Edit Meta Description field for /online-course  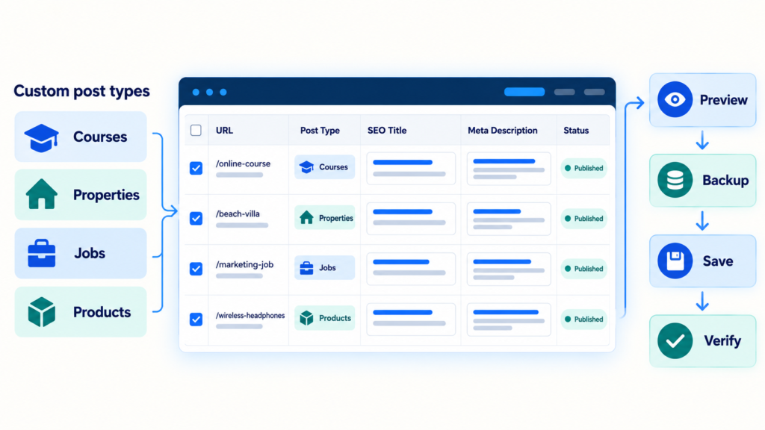tap(509, 168)
